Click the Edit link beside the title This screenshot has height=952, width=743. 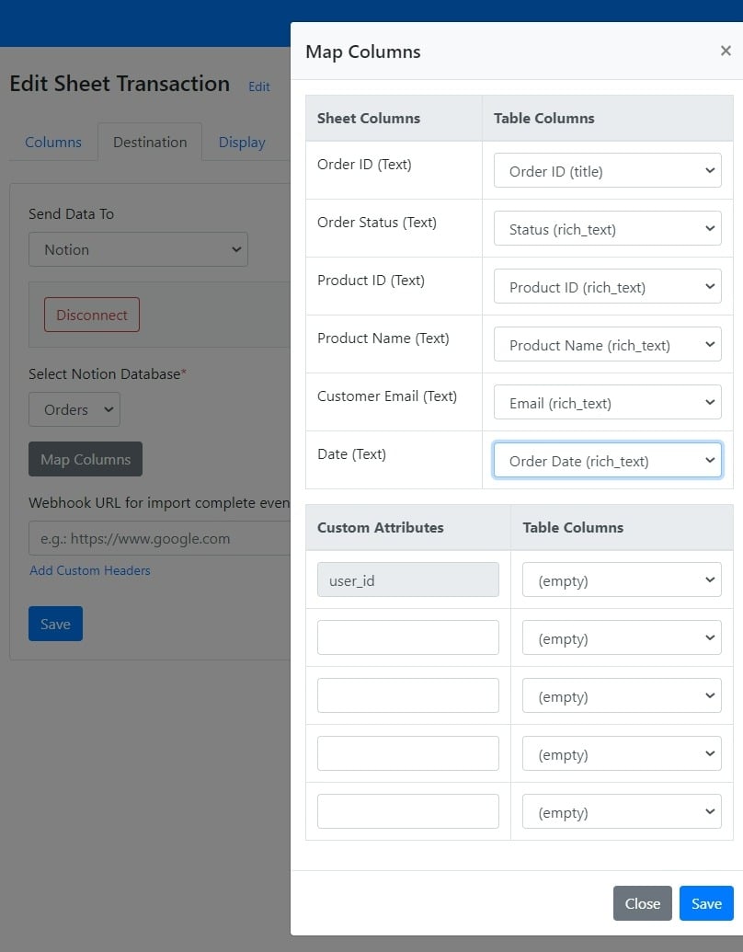click(x=259, y=86)
